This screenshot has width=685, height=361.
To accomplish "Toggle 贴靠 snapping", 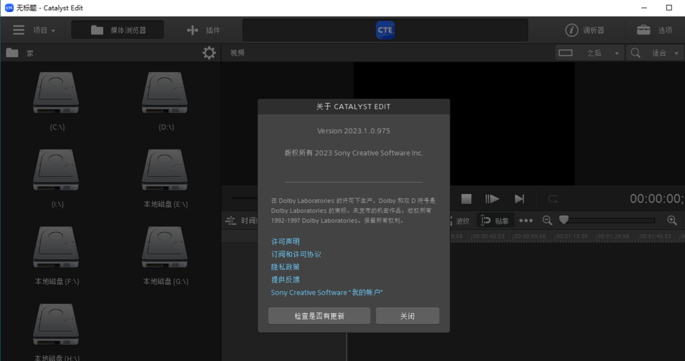I will 495,221.
